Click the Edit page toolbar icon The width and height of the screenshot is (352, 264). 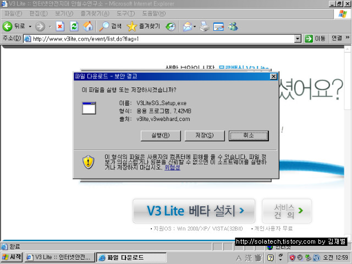pyautogui.click(x=218, y=26)
